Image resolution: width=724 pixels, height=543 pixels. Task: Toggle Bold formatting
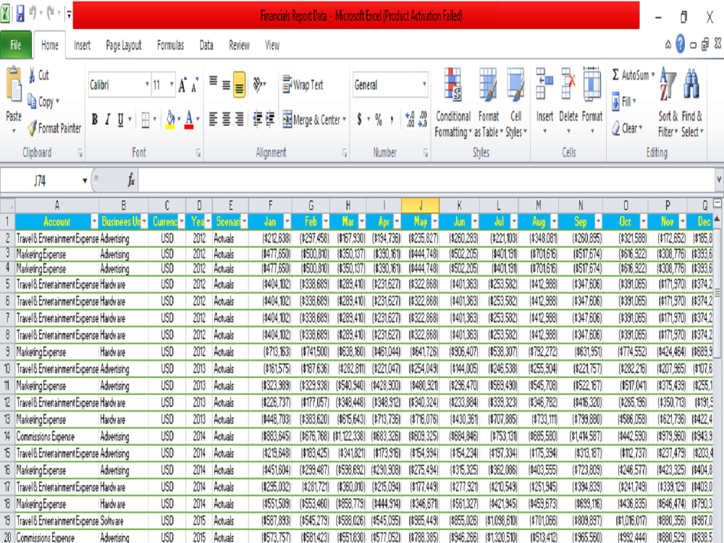95,119
